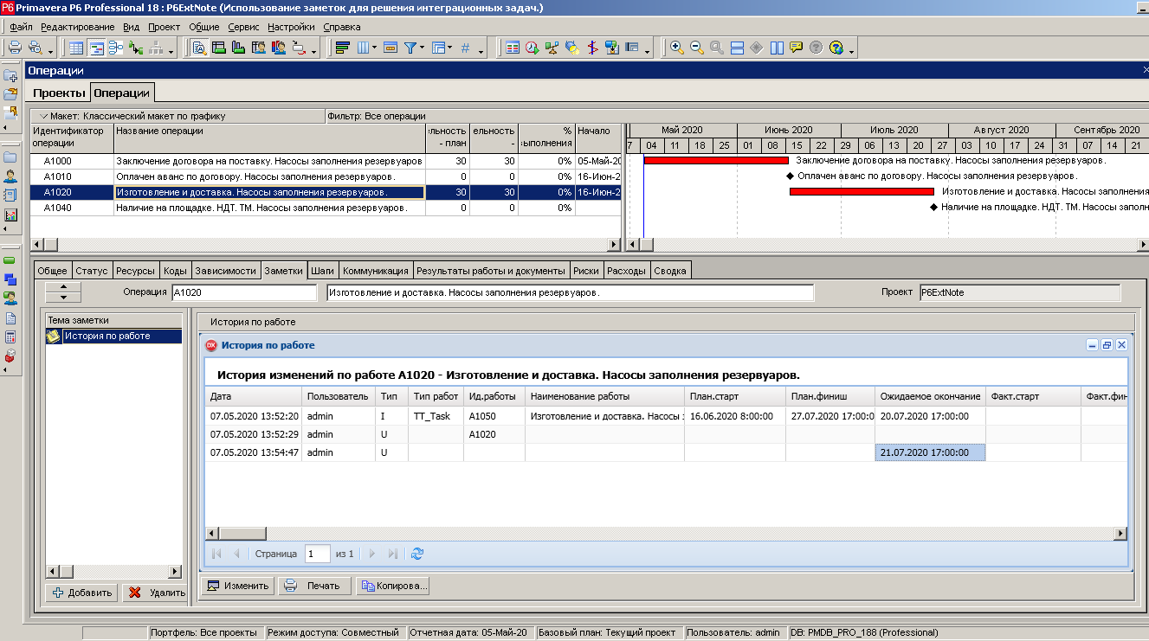
Task: Toggle the Gantt Chart view button
Action: pos(96,48)
